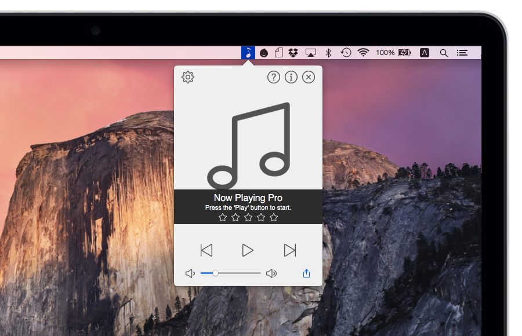Viewport: 522px width, 336px height.
Task: Rate the track five stars
Action: coord(274,218)
